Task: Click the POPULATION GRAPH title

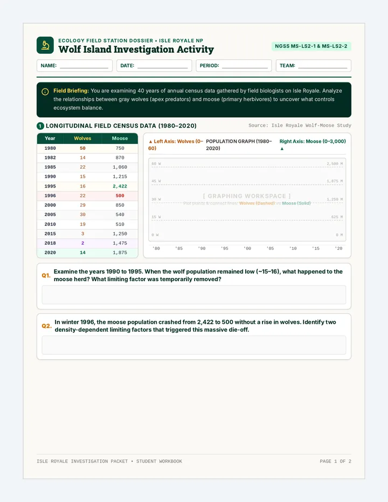Action: point(239,145)
